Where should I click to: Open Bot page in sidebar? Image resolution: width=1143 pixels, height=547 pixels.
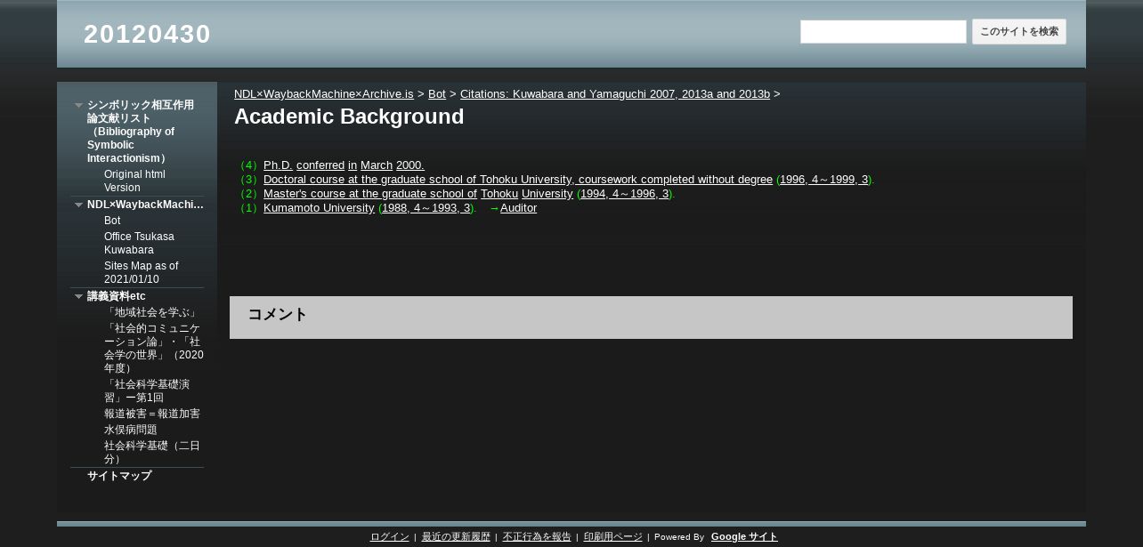pos(112,221)
